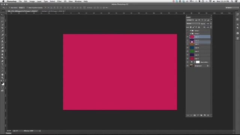The height and width of the screenshot is (135, 240).
Task: Switch to the Untitled-1 document tab
Action: [x=53, y=11]
